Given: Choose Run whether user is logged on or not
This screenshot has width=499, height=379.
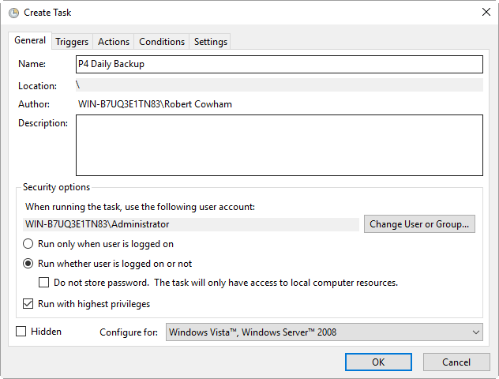Looking at the screenshot, I should [28, 264].
